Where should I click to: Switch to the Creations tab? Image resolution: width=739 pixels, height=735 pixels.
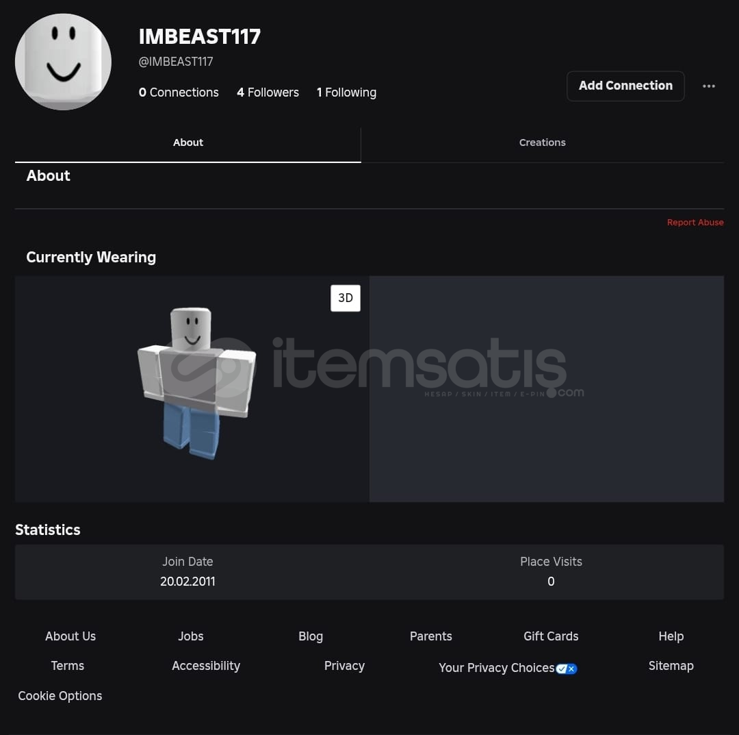[x=542, y=142]
